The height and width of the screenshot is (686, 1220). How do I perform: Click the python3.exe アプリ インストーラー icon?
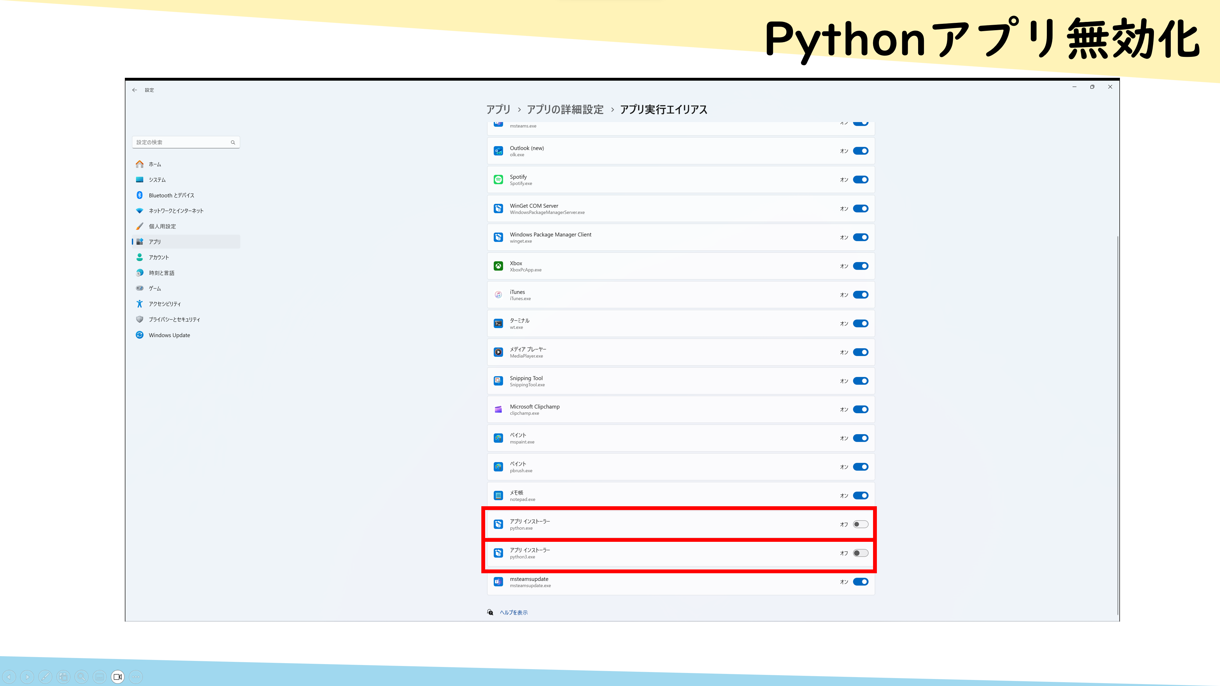(498, 554)
